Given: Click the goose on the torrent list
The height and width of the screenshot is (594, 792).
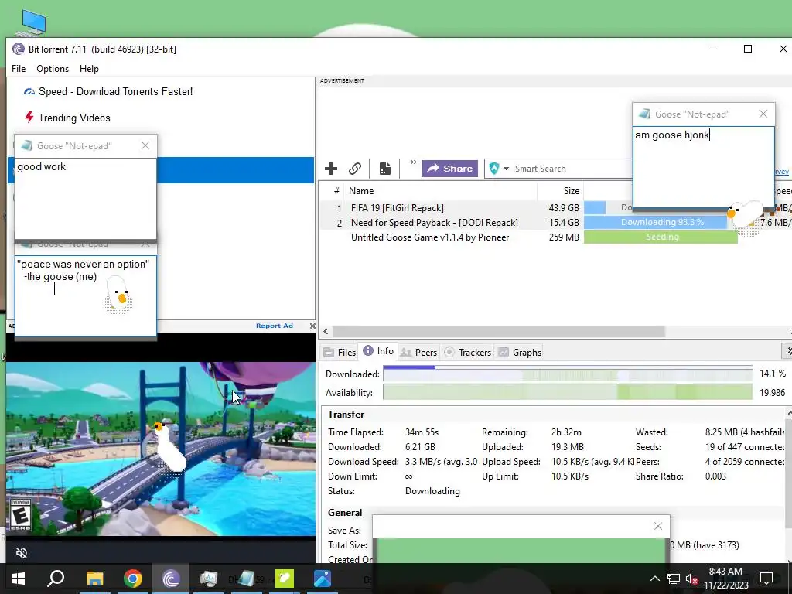Looking at the screenshot, I should tap(746, 217).
